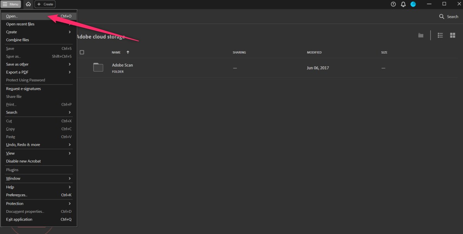Choose Exit application menu entry
Image resolution: width=463 pixels, height=234 pixels.
19,219
